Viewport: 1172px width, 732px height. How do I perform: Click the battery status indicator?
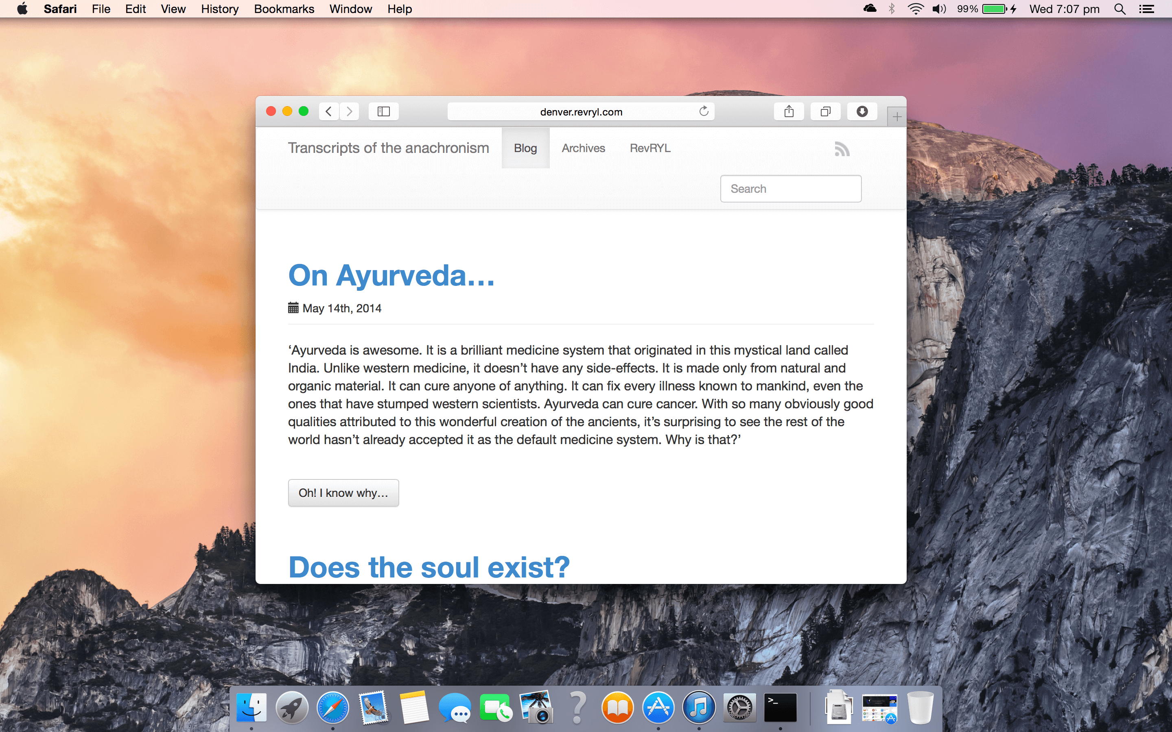(x=988, y=9)
